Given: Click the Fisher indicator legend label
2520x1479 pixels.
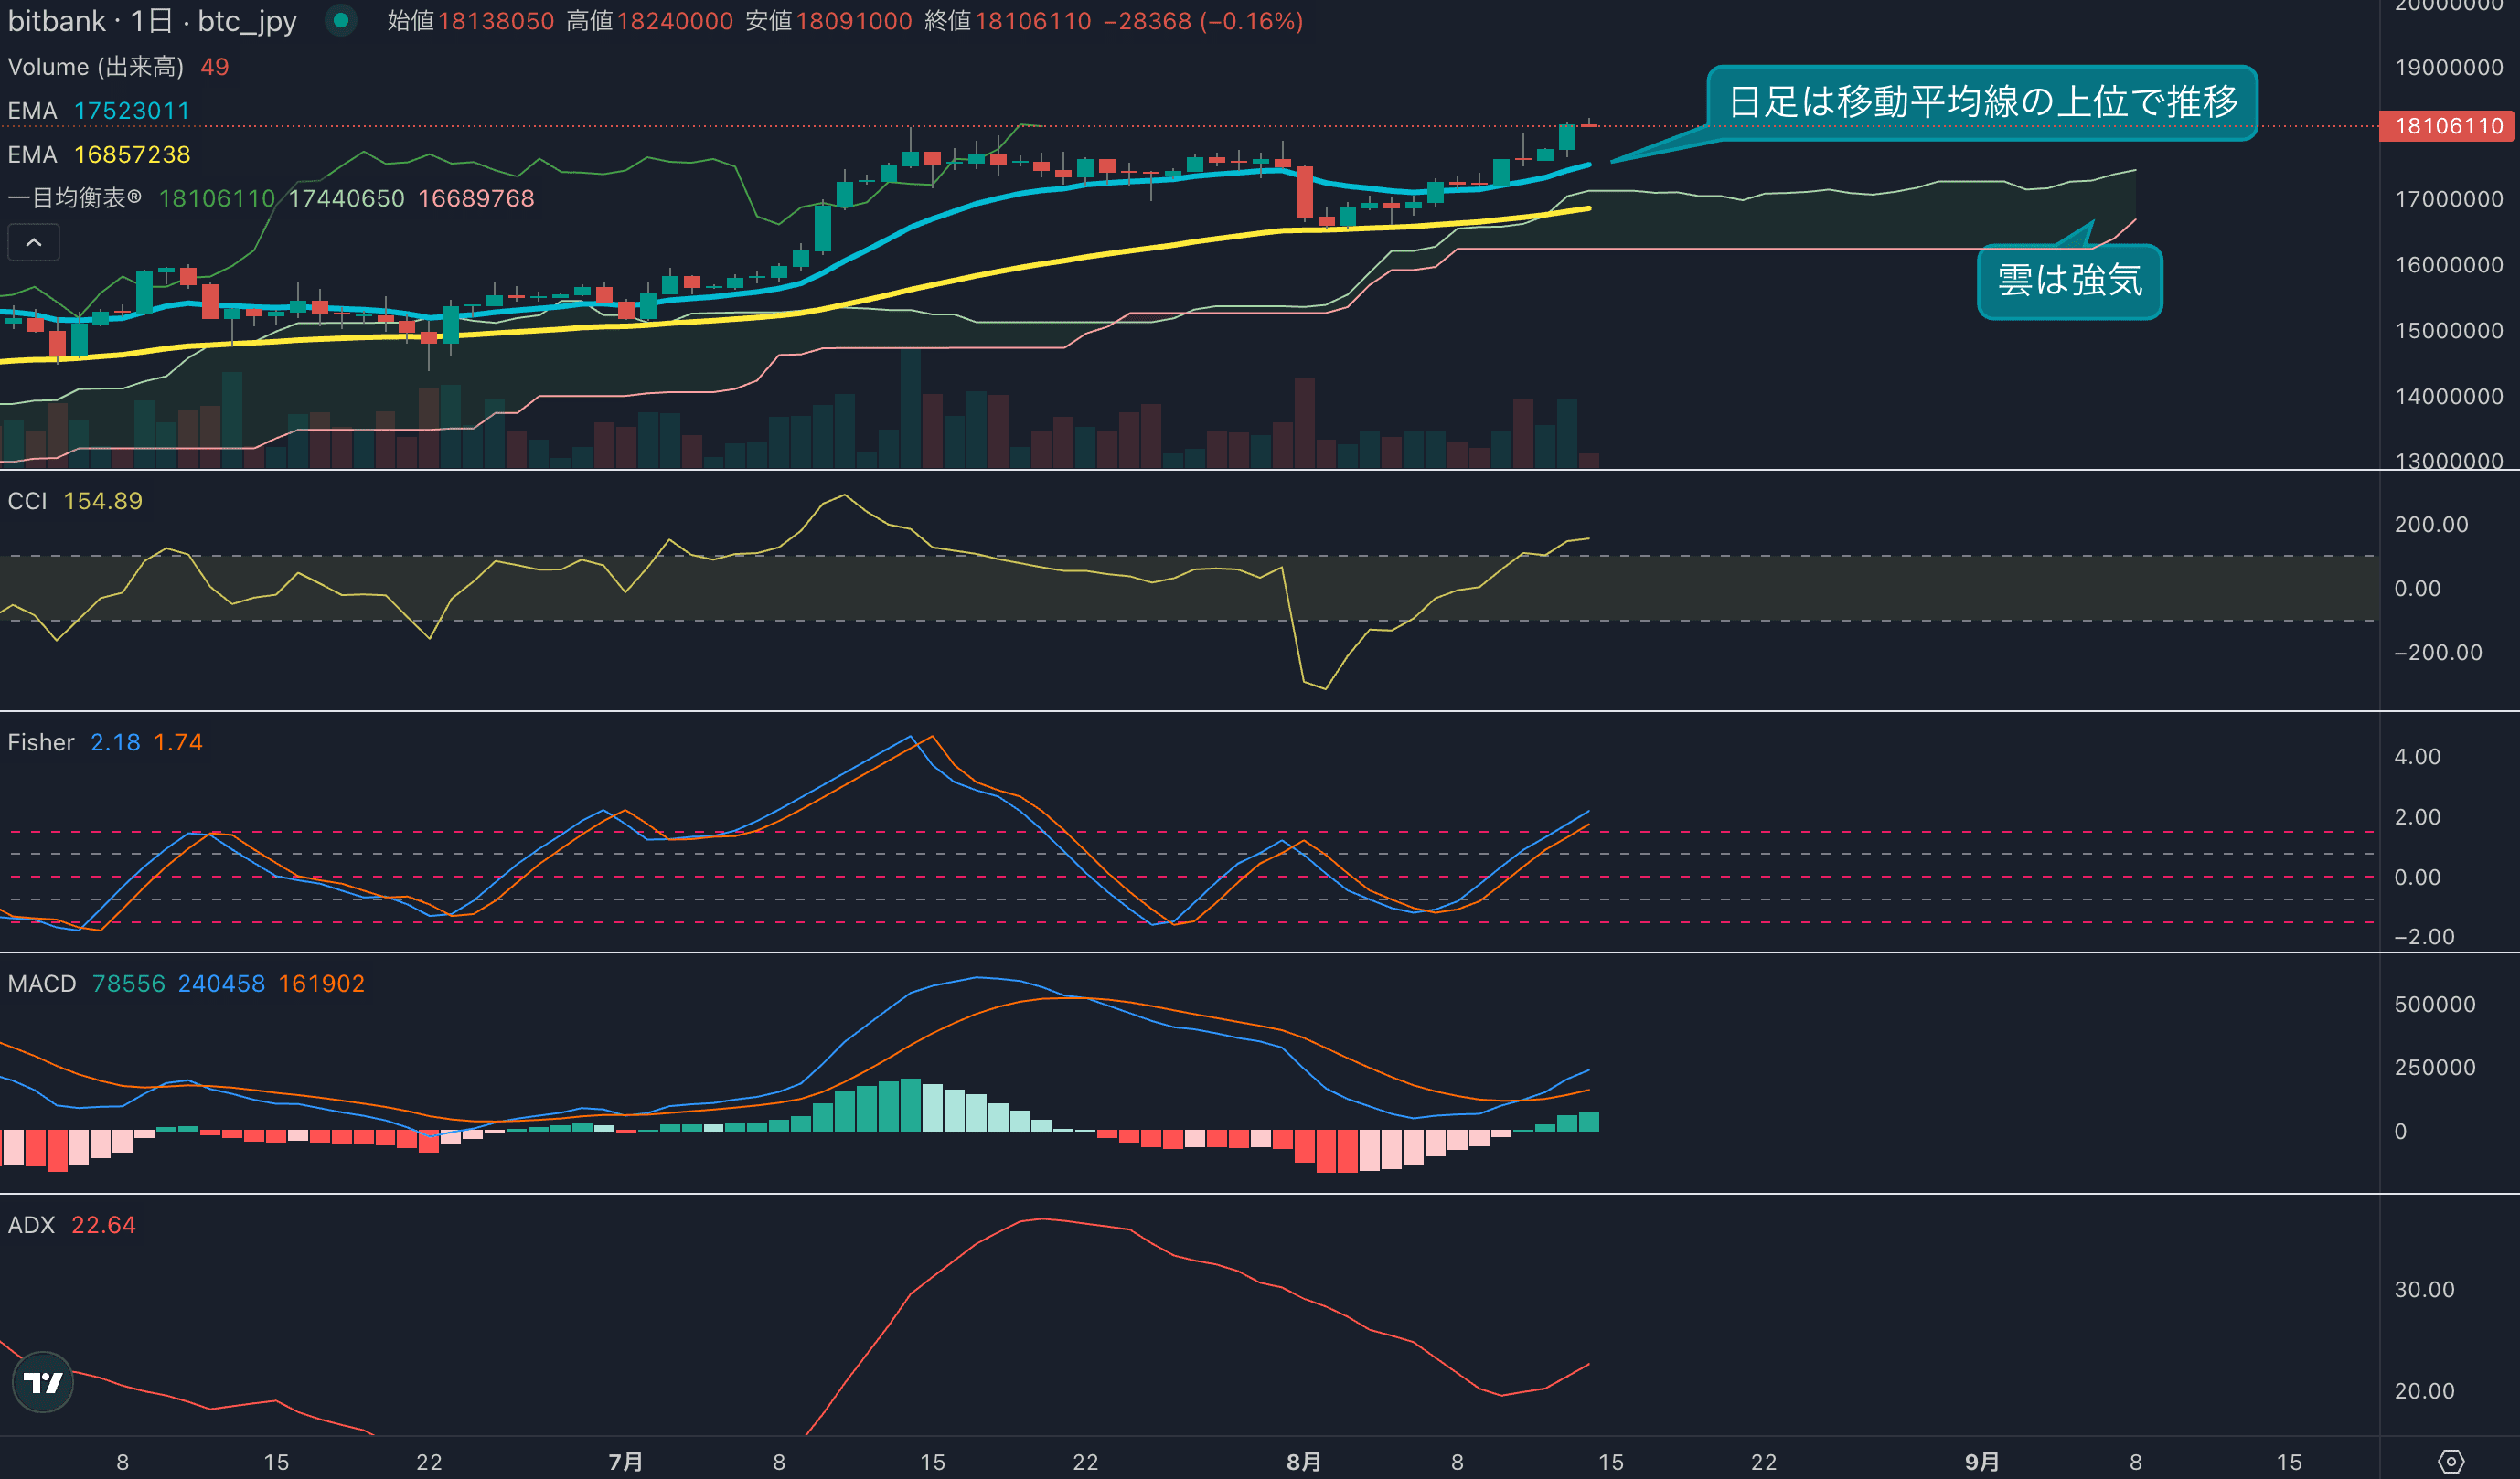Looking at the screenshot, I should point(41,742).
